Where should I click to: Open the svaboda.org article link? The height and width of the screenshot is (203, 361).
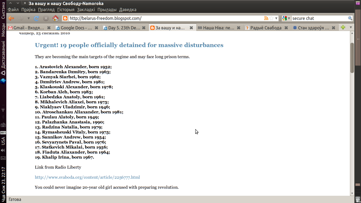pyautogui.click(x=87, y=177)
